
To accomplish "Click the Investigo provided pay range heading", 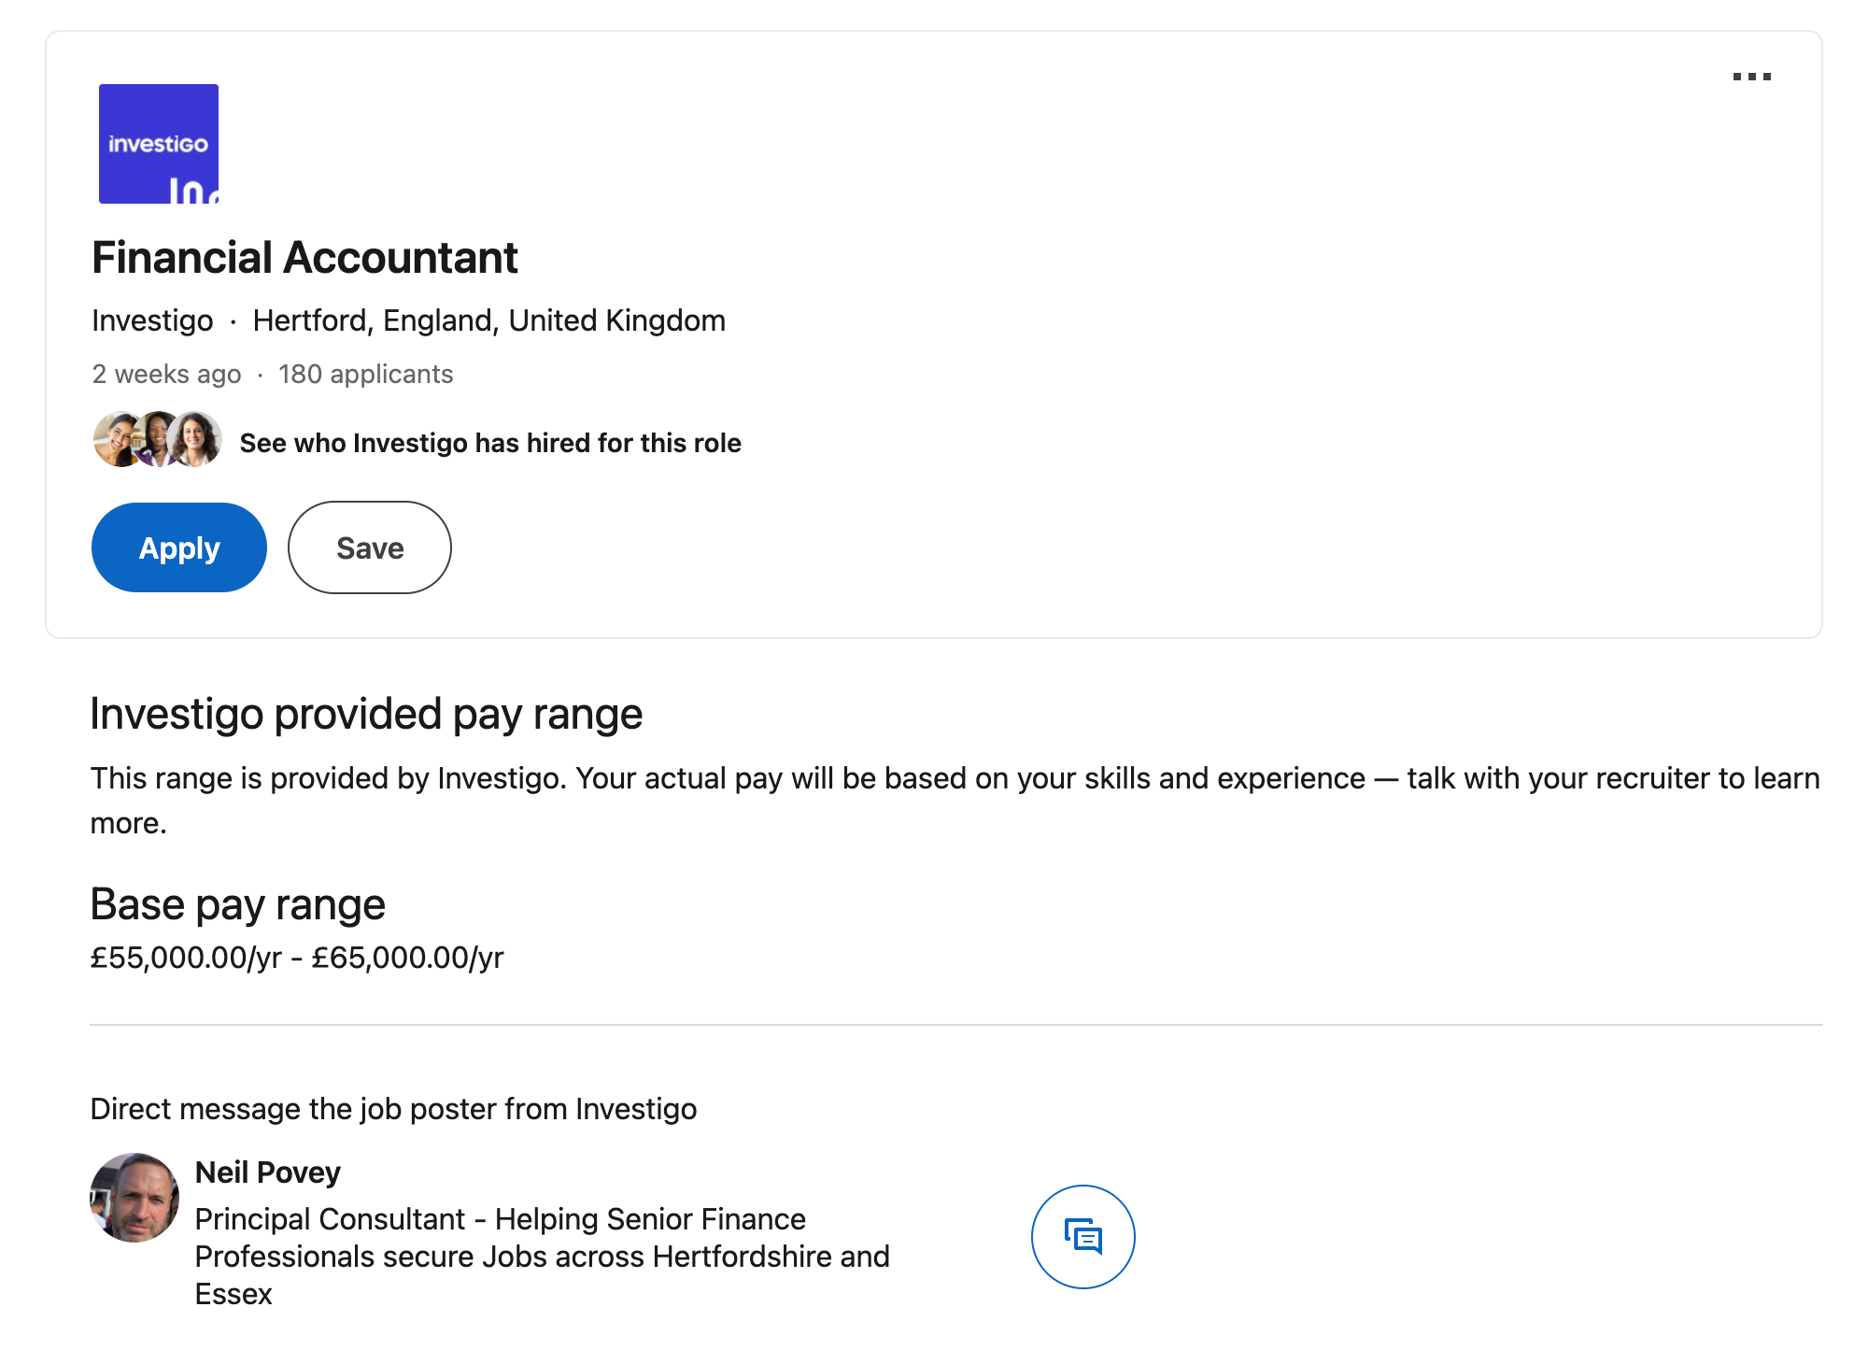I will point(366,715).
